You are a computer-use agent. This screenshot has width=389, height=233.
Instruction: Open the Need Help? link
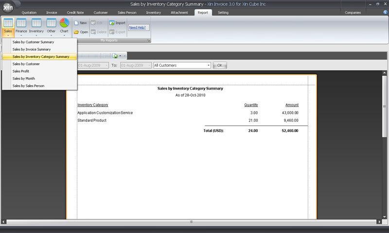pos(138,28)
